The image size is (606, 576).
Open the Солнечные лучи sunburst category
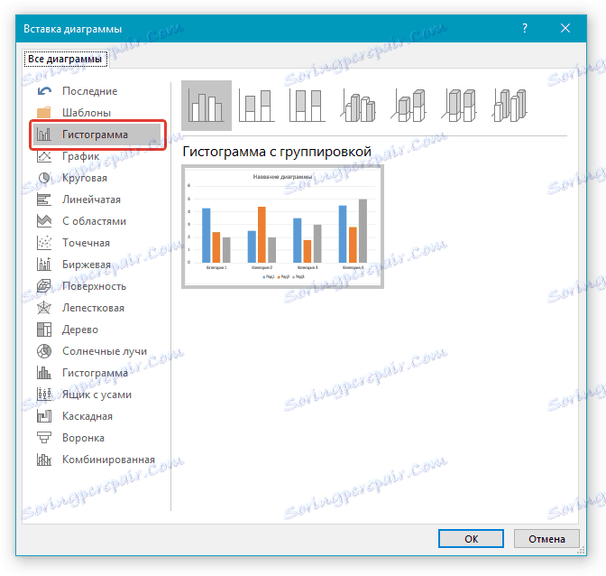pyautogui.click(x=96, y=351)
